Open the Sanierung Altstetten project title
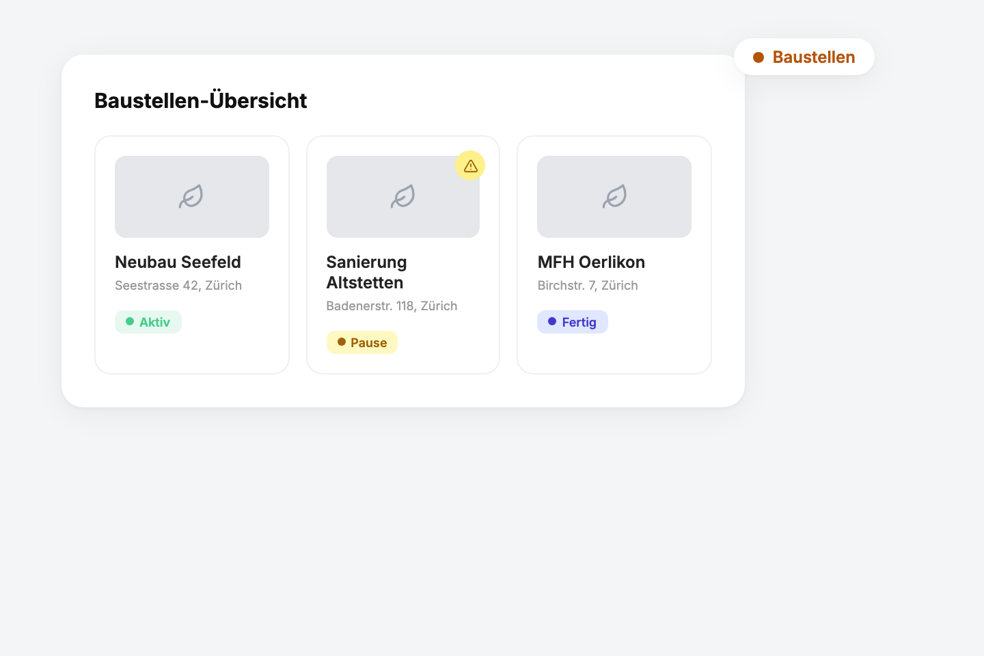The image size is (984, 656). (x=366, y=272)
